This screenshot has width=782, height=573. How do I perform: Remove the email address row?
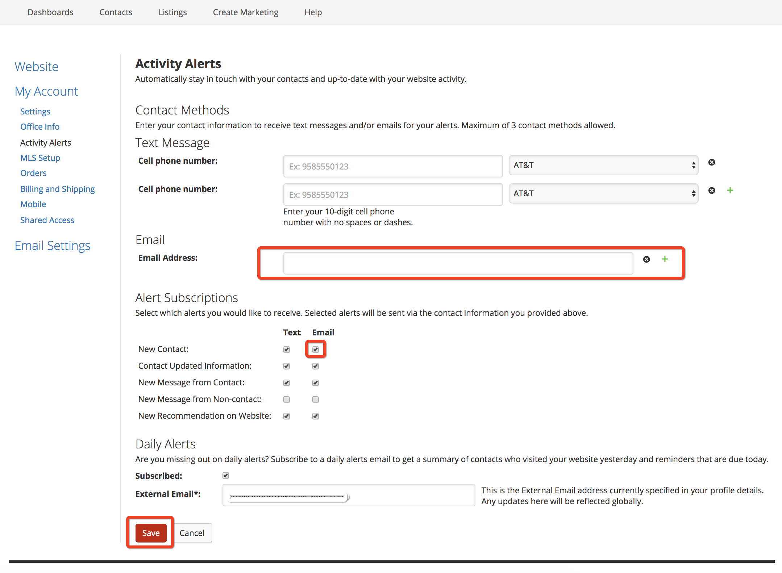coord(646,259)
